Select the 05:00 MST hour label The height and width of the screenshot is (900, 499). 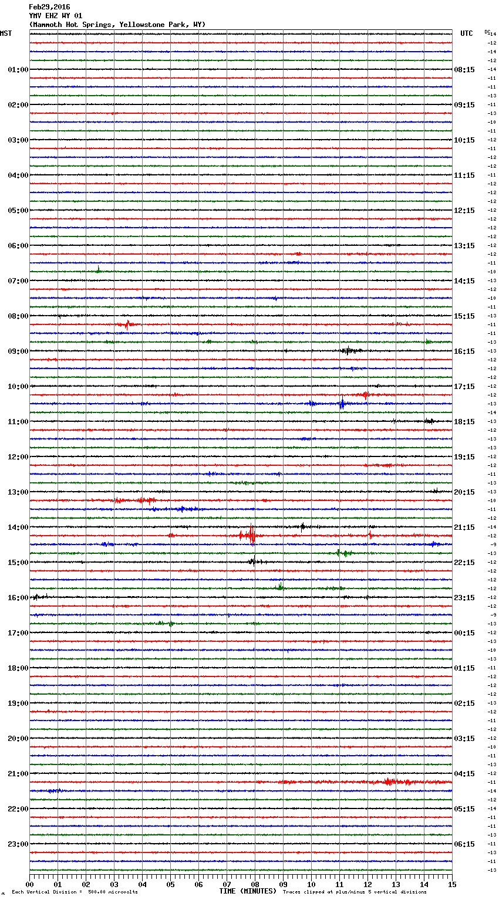click(18, 211)
